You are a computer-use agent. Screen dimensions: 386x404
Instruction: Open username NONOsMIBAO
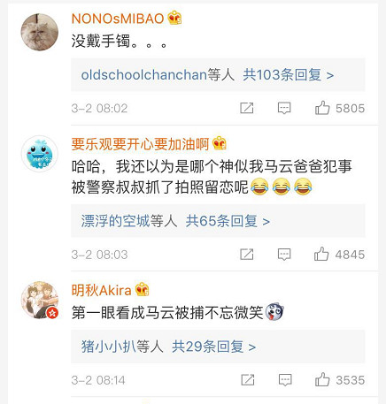118,19
